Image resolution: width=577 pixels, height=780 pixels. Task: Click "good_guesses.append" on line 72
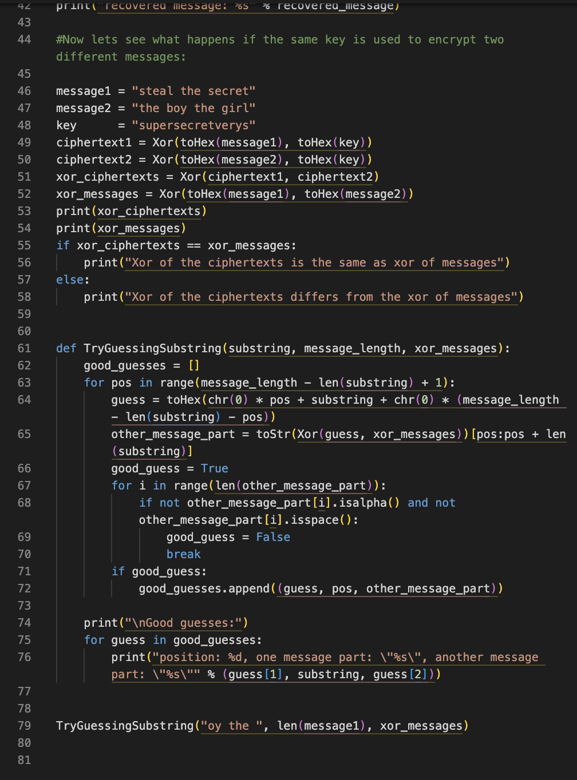coord(204,588)
